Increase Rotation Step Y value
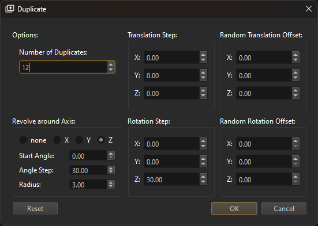This screenshot has width=318, height=226. coord(203,159)
